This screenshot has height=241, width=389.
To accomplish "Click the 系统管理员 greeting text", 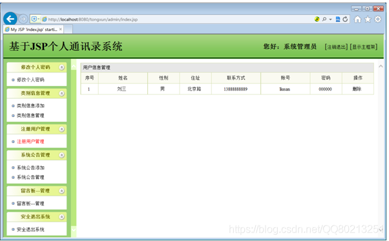I will point(300,47).
